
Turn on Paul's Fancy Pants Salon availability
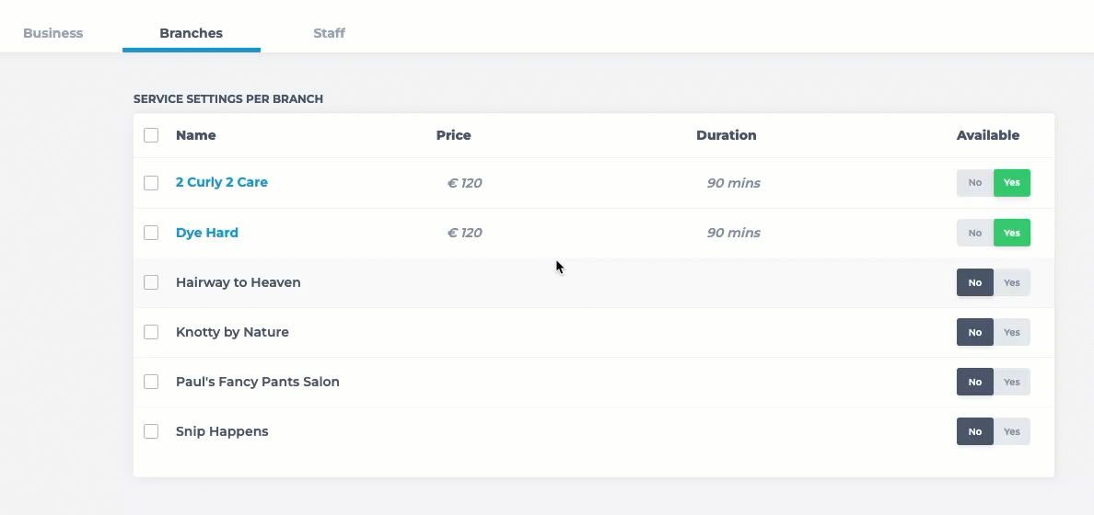(x=1012, y=382)
